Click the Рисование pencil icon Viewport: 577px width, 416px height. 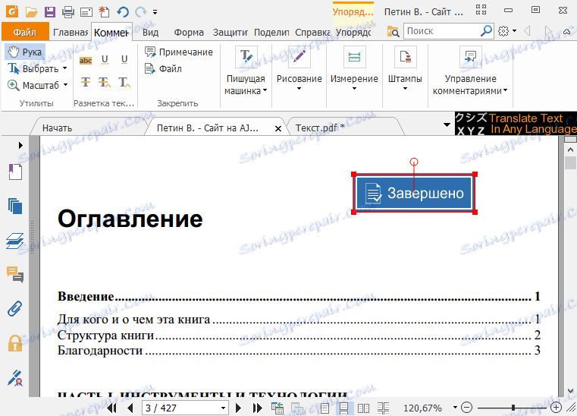(x=299, y=57)
